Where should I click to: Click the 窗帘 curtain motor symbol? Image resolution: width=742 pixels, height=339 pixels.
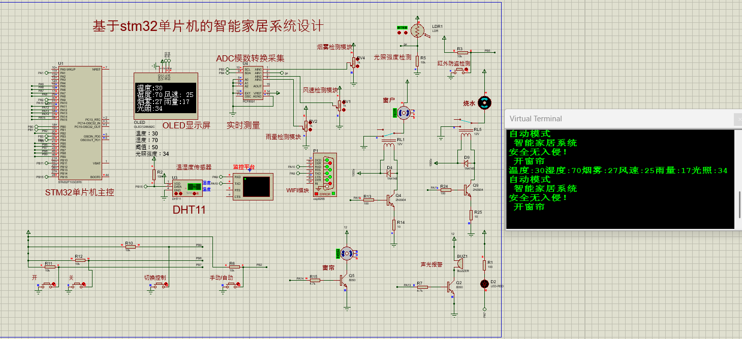tap(347, 252)
